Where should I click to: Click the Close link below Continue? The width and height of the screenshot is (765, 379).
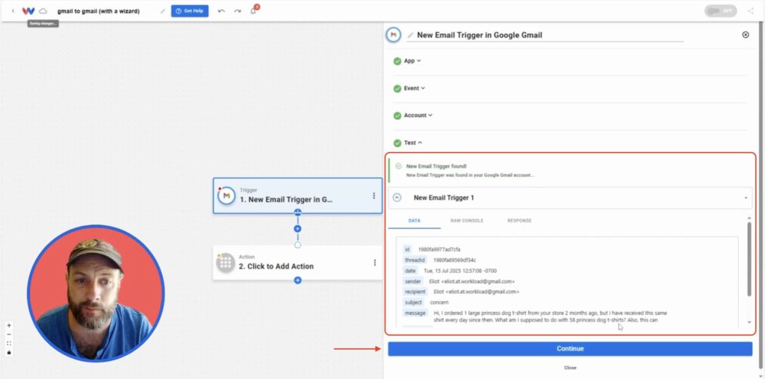pyautogui.click(x=570, y=368)
